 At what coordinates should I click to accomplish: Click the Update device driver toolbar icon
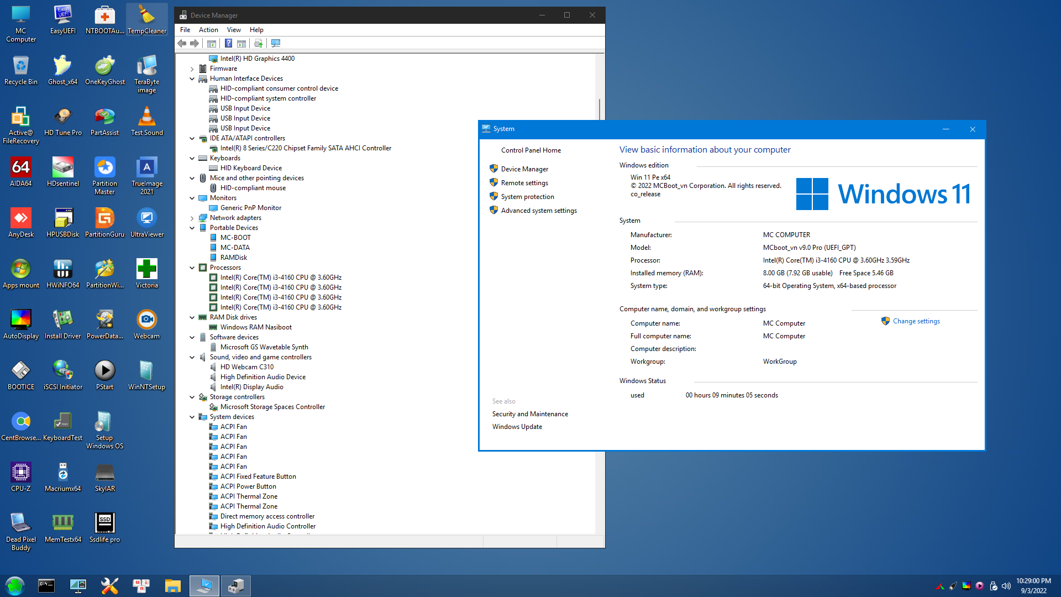pos(258,43)
